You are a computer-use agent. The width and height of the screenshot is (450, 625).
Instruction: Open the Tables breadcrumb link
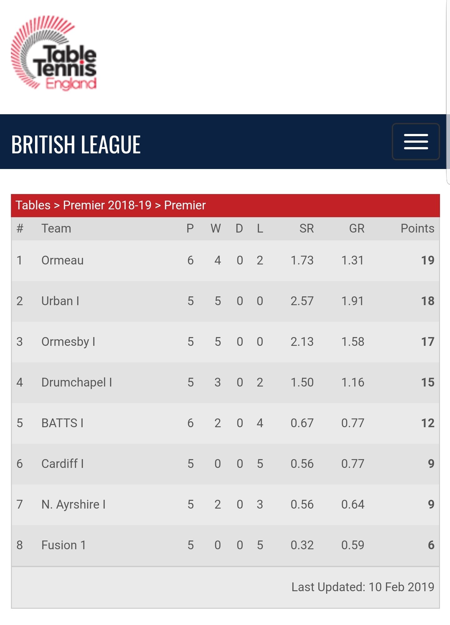coord(33,205)
